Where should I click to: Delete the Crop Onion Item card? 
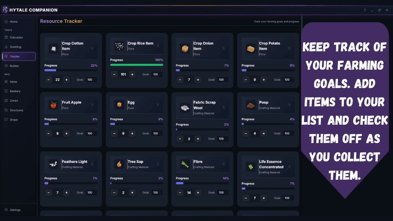point(224,48)
